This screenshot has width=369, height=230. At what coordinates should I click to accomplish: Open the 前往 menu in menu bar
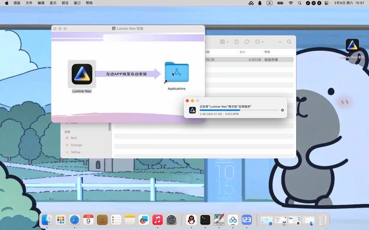pos(65,3)
